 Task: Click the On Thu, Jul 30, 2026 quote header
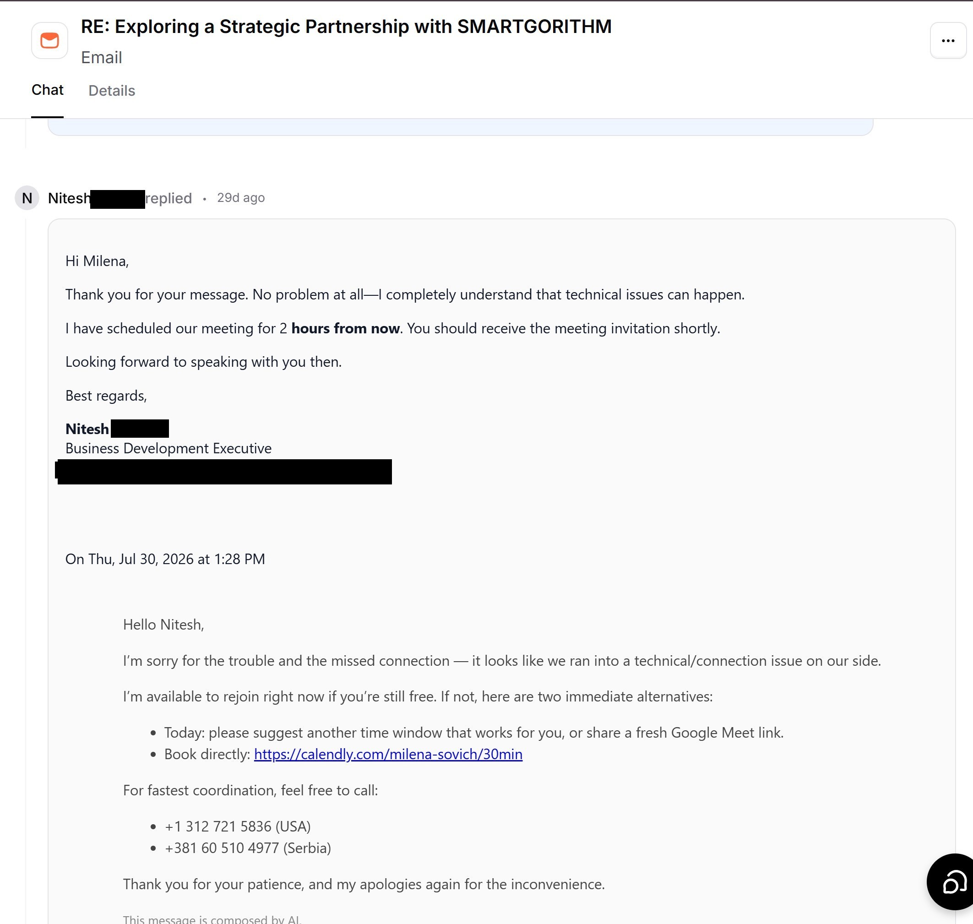(165, 559)
